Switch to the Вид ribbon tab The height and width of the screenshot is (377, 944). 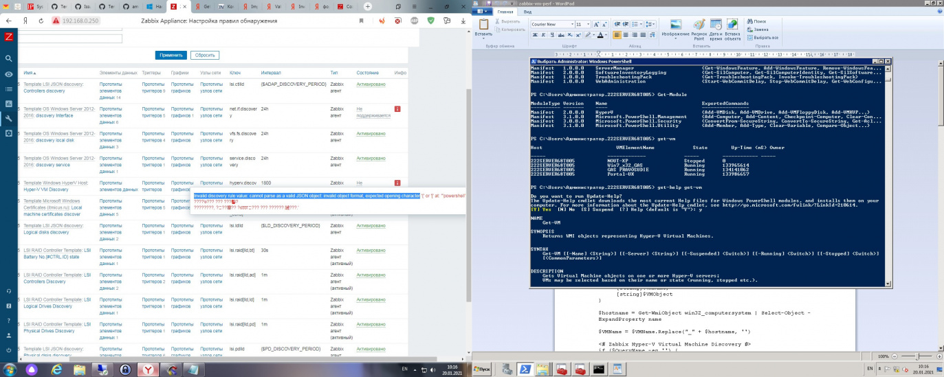point(527,12)
